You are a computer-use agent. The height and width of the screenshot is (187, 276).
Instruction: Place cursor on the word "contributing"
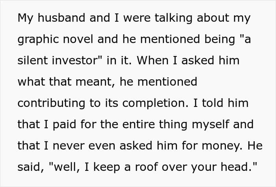pos(51,103)
